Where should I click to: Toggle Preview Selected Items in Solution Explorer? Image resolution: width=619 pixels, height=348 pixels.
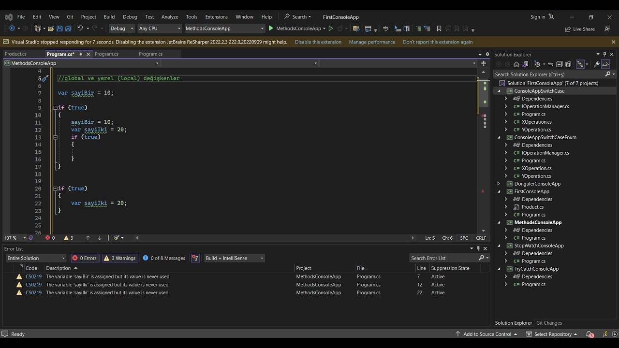605,64
